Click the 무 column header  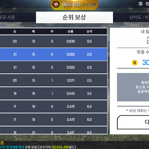pyautogui.click(x=52, y=32)
